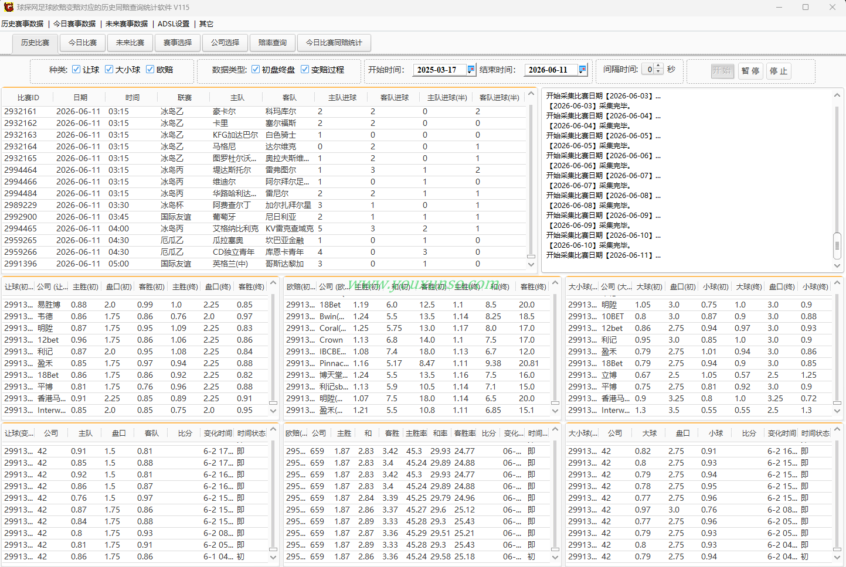
Task: Open the start date calendar picker icon
Action: (x=471, y=69)
